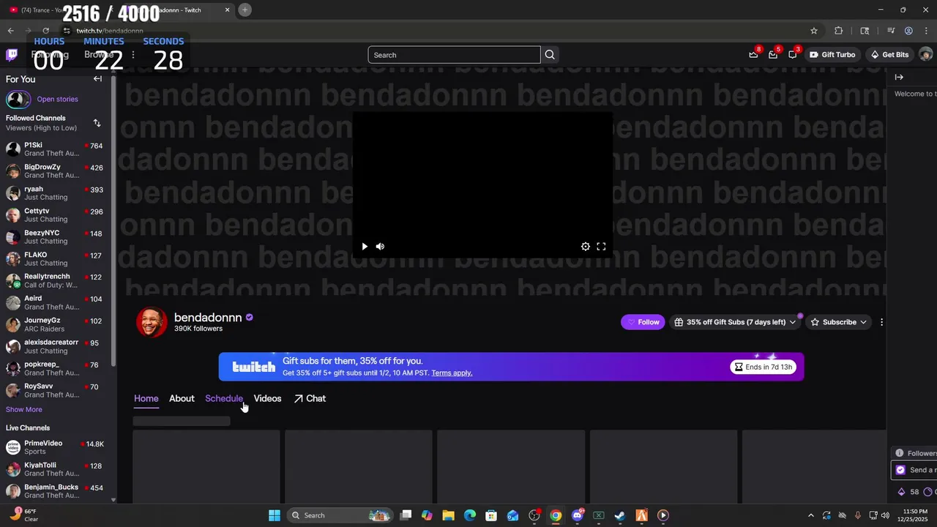
Task: Open KiyahTolli live channel
Action: (56, 469)
